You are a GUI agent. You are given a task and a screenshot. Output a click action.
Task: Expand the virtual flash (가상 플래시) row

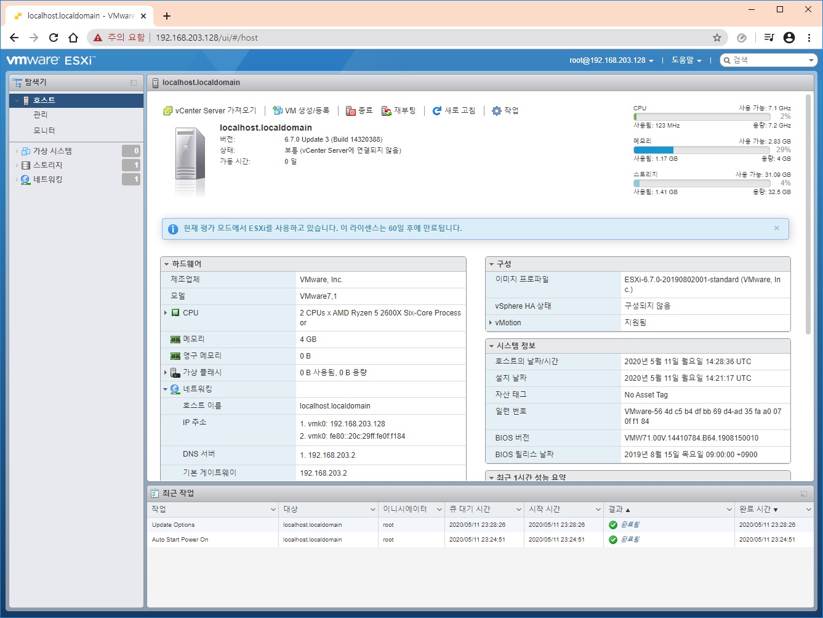pyautogui.click(x=166, y=373)
